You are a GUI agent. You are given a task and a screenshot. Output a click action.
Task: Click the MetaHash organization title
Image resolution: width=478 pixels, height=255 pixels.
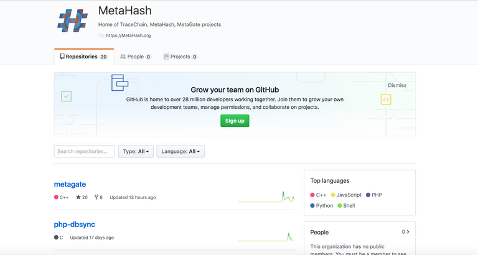(125, 11)
